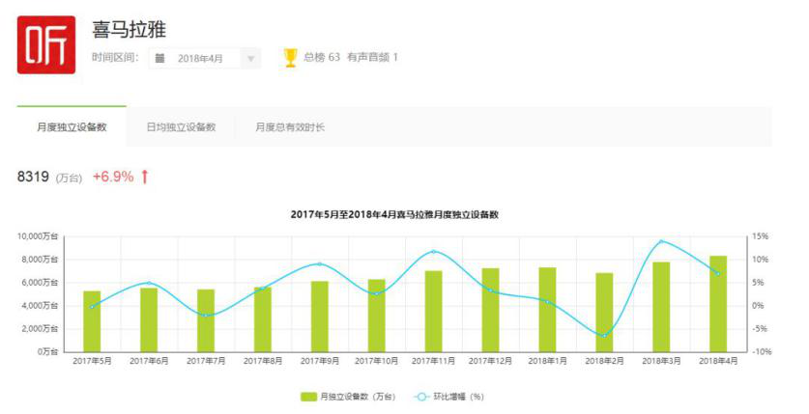Screen dimensions: 809x414
Task: Click the 15% right axis label
Action: pos(760,236)
